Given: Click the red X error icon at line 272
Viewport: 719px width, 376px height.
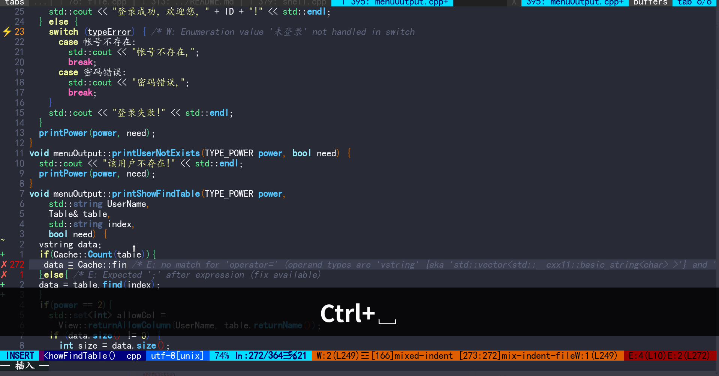Looking at the screenshot, I should (x=4, y=264).
